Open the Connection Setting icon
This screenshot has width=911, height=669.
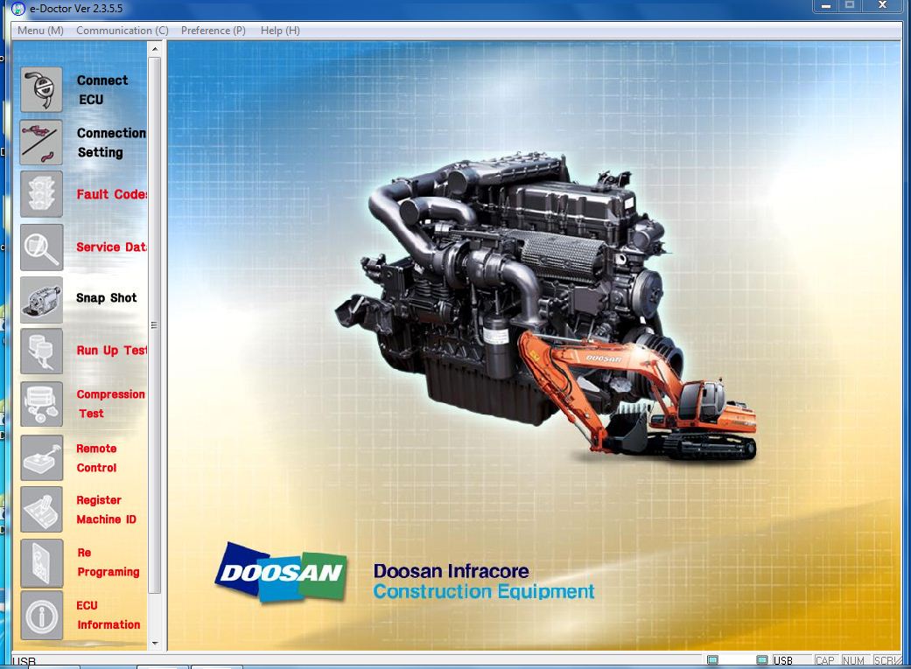[41, 143]
